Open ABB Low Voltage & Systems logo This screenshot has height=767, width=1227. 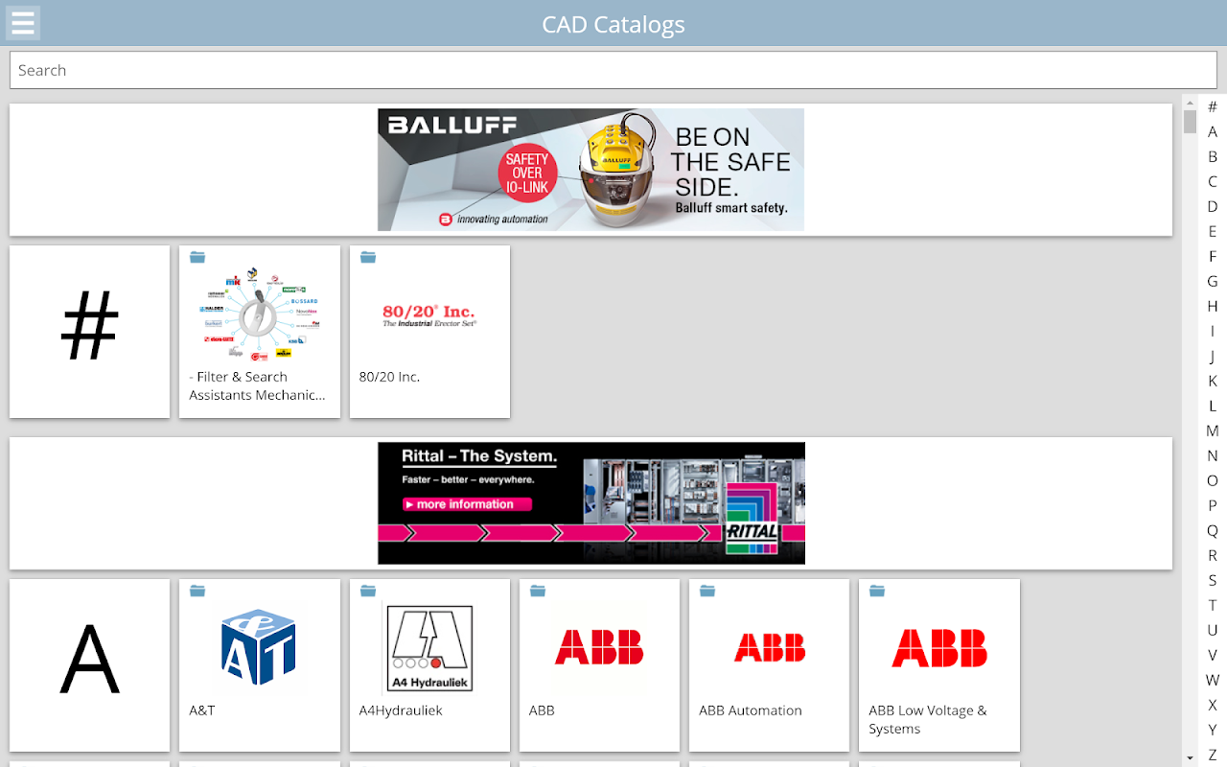tap(939, 648)
